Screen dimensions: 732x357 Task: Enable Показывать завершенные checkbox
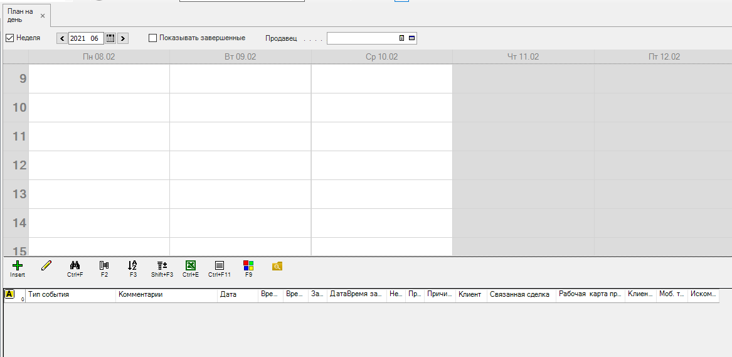coord(152,38)
